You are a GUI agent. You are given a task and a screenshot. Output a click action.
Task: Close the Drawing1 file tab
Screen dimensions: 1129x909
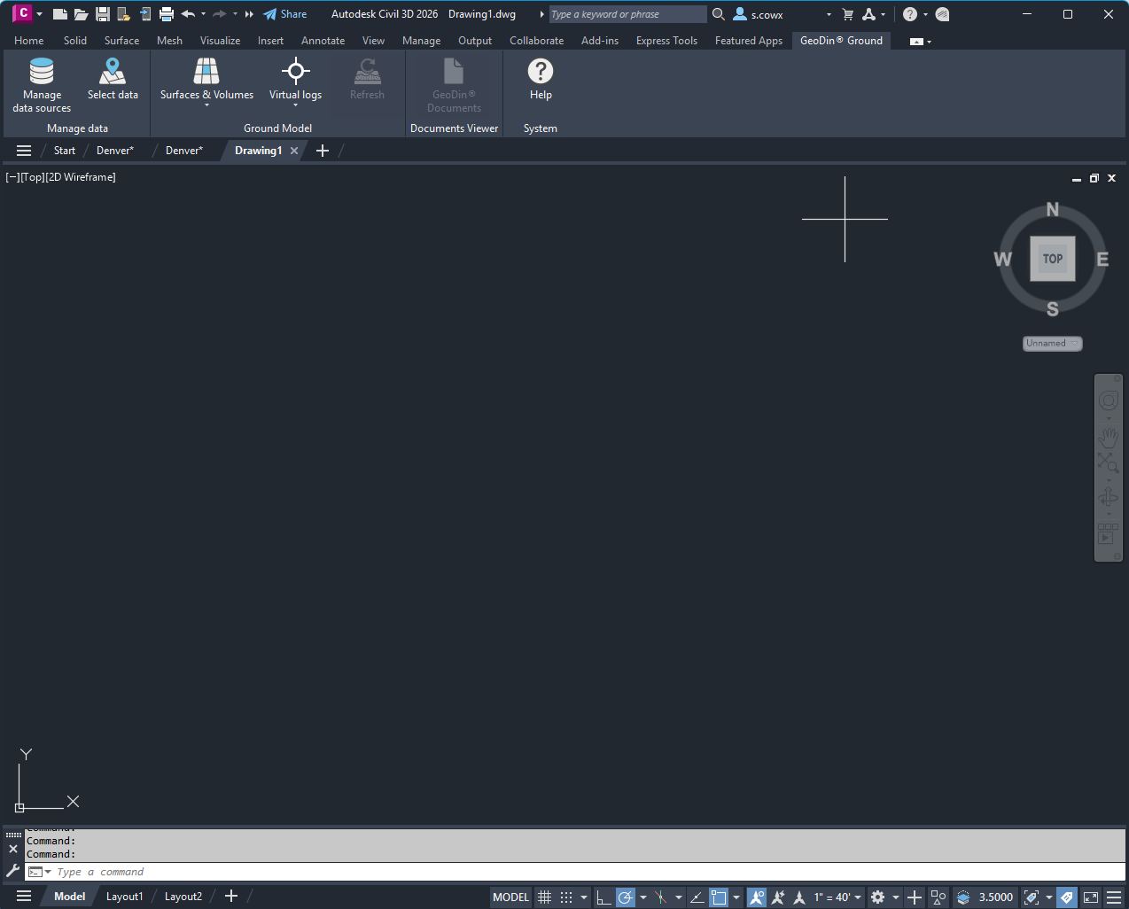tap(294, 151)
